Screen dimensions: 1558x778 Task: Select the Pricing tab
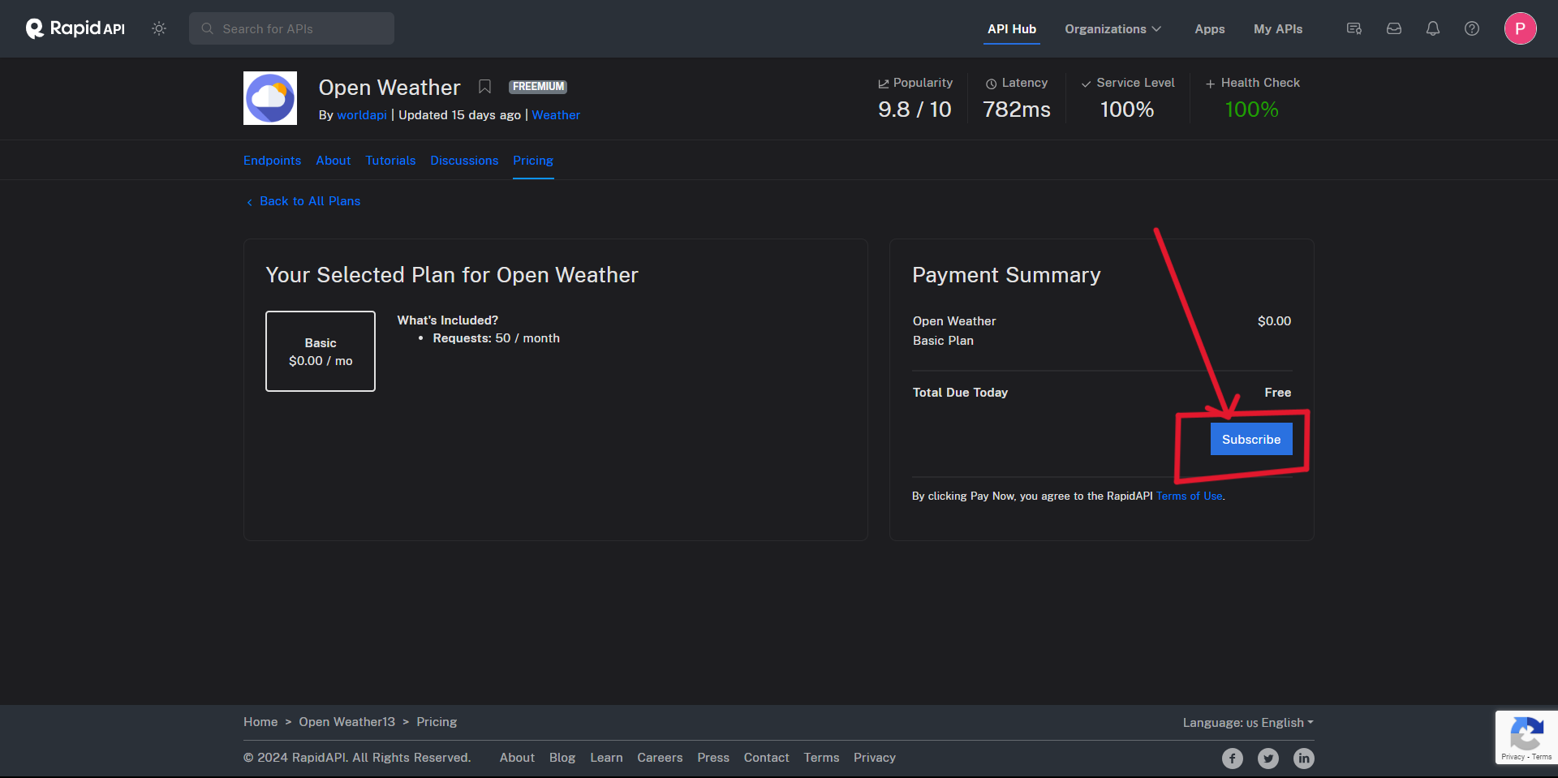pyautogui.click(x=533, y=161)
